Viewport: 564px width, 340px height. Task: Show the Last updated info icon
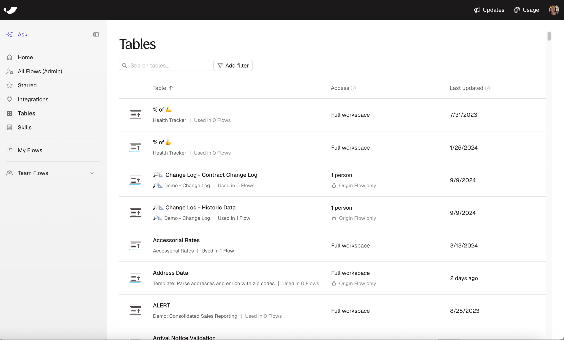pos(487,88)
